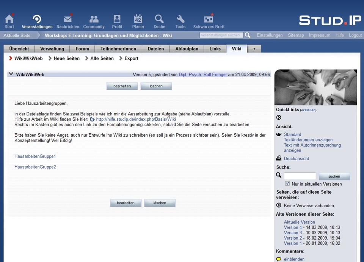This screenshot has height=262, width=364.
Task: Open the Start home icon
Action: tap(9, 19)
